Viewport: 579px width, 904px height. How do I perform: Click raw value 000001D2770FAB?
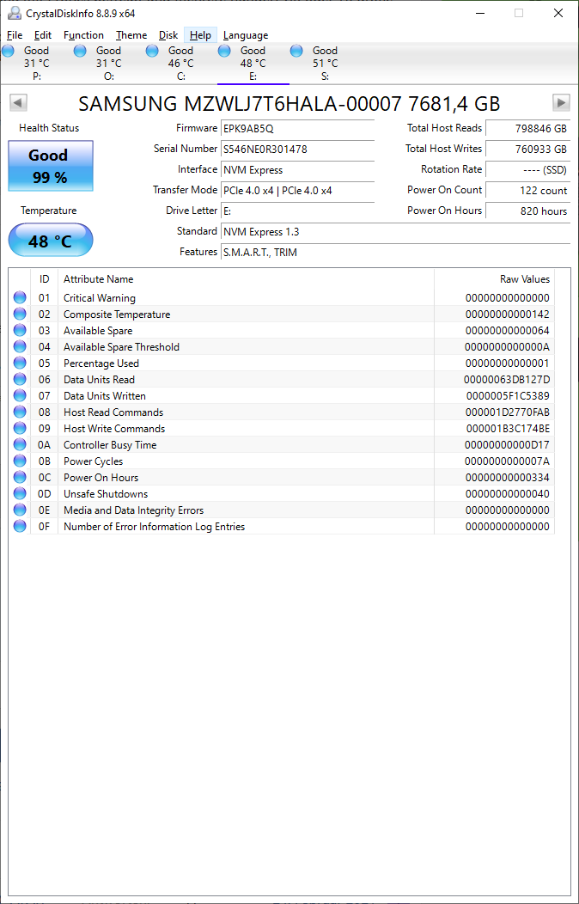[508, 412]
